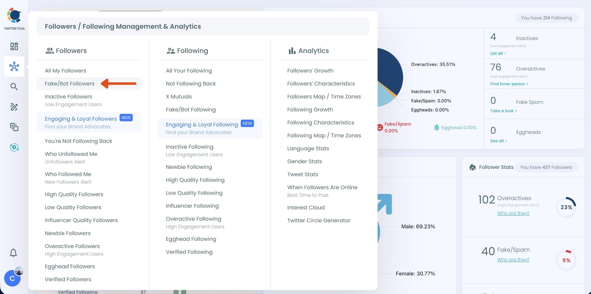
Task: Click Who are they under Overactives
Action: (x=513, y=213)
